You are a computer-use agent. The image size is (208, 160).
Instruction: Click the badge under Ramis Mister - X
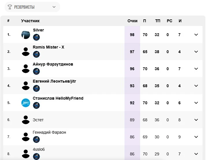point(36,54)
